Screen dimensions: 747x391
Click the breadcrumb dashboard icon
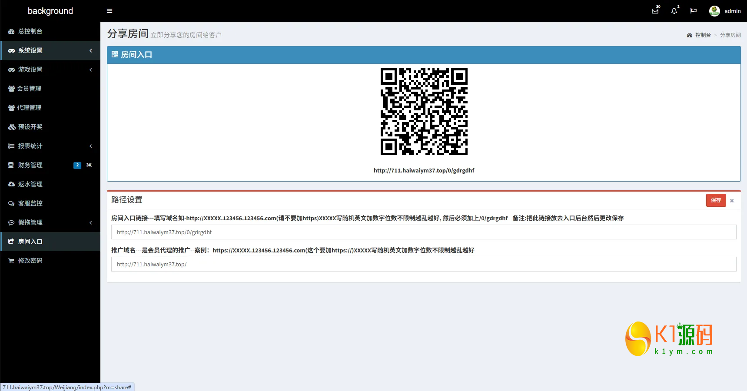point(690,35)
